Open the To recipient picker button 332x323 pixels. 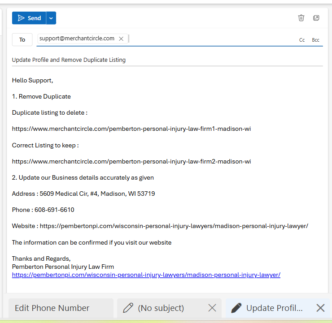22,39
